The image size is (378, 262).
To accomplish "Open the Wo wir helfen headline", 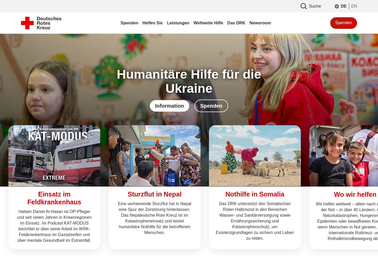I will pyautogui.click(x=355, y=194).
